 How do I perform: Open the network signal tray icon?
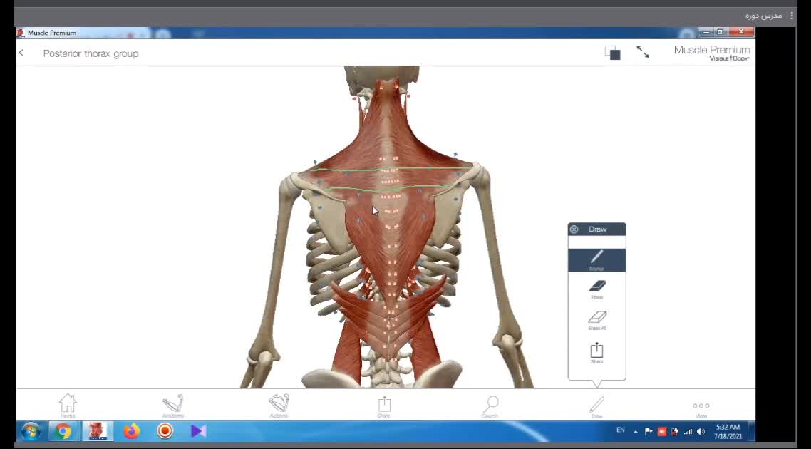[688, 431]
